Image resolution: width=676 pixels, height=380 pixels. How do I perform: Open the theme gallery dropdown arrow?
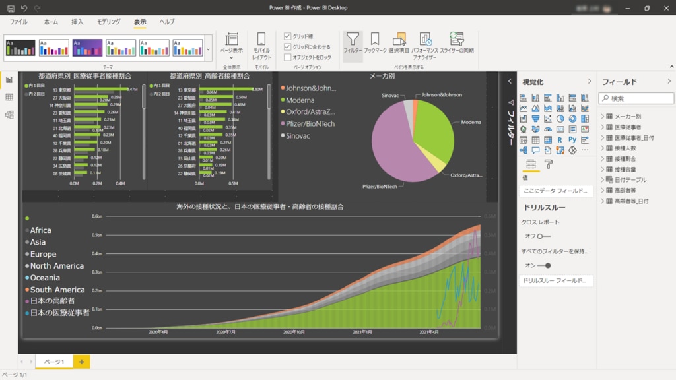tap(208, 49)
